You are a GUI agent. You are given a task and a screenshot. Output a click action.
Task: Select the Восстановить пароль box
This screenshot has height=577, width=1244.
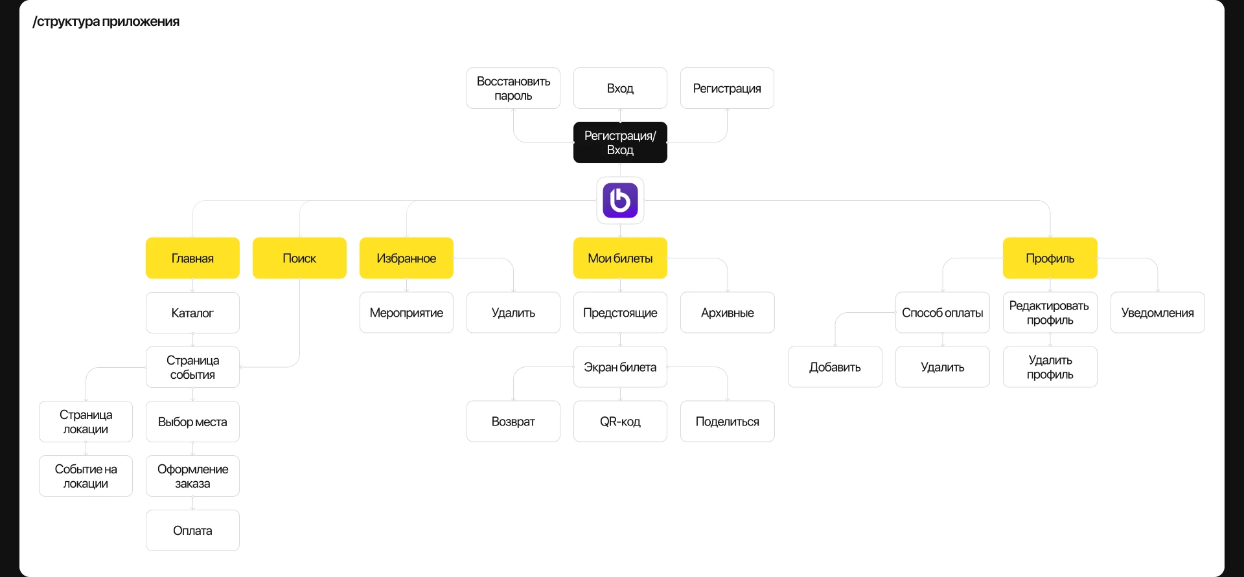(x=513, y=88)
